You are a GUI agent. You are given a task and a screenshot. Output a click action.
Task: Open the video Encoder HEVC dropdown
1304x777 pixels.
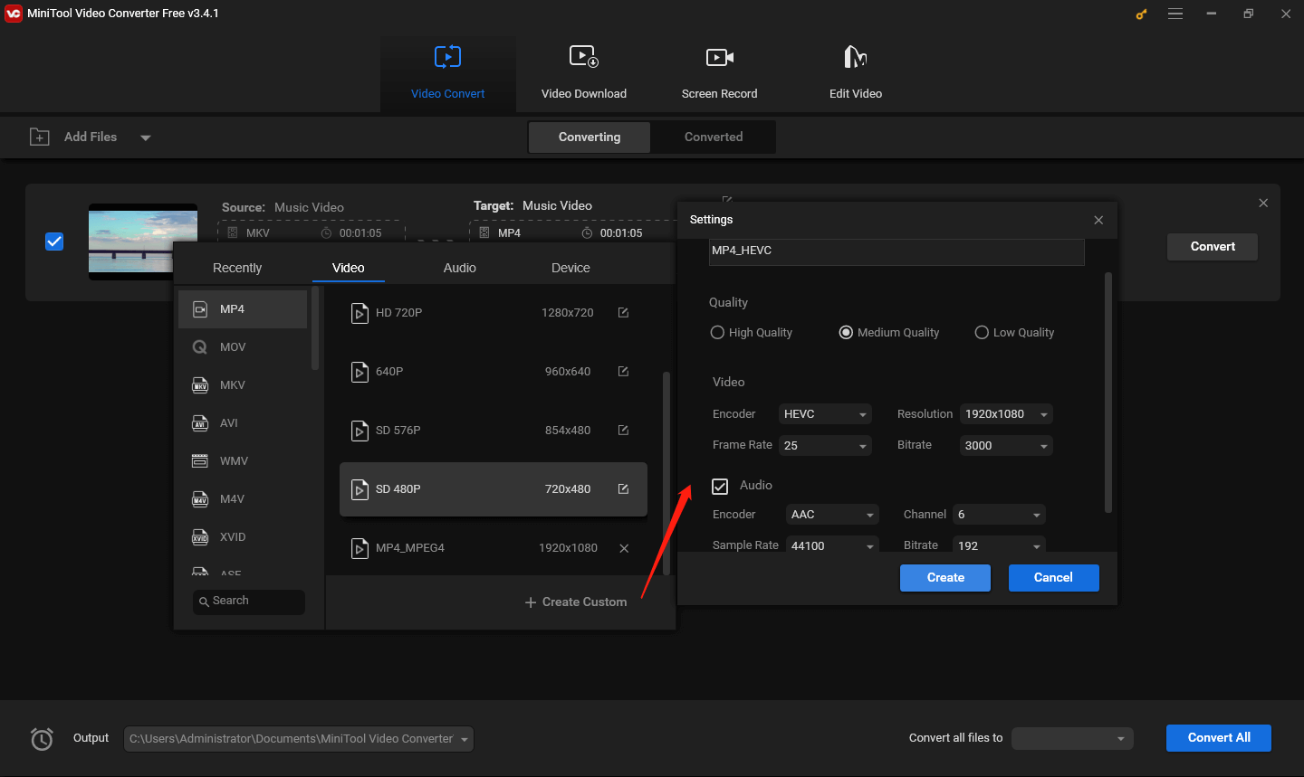(825, 414)
